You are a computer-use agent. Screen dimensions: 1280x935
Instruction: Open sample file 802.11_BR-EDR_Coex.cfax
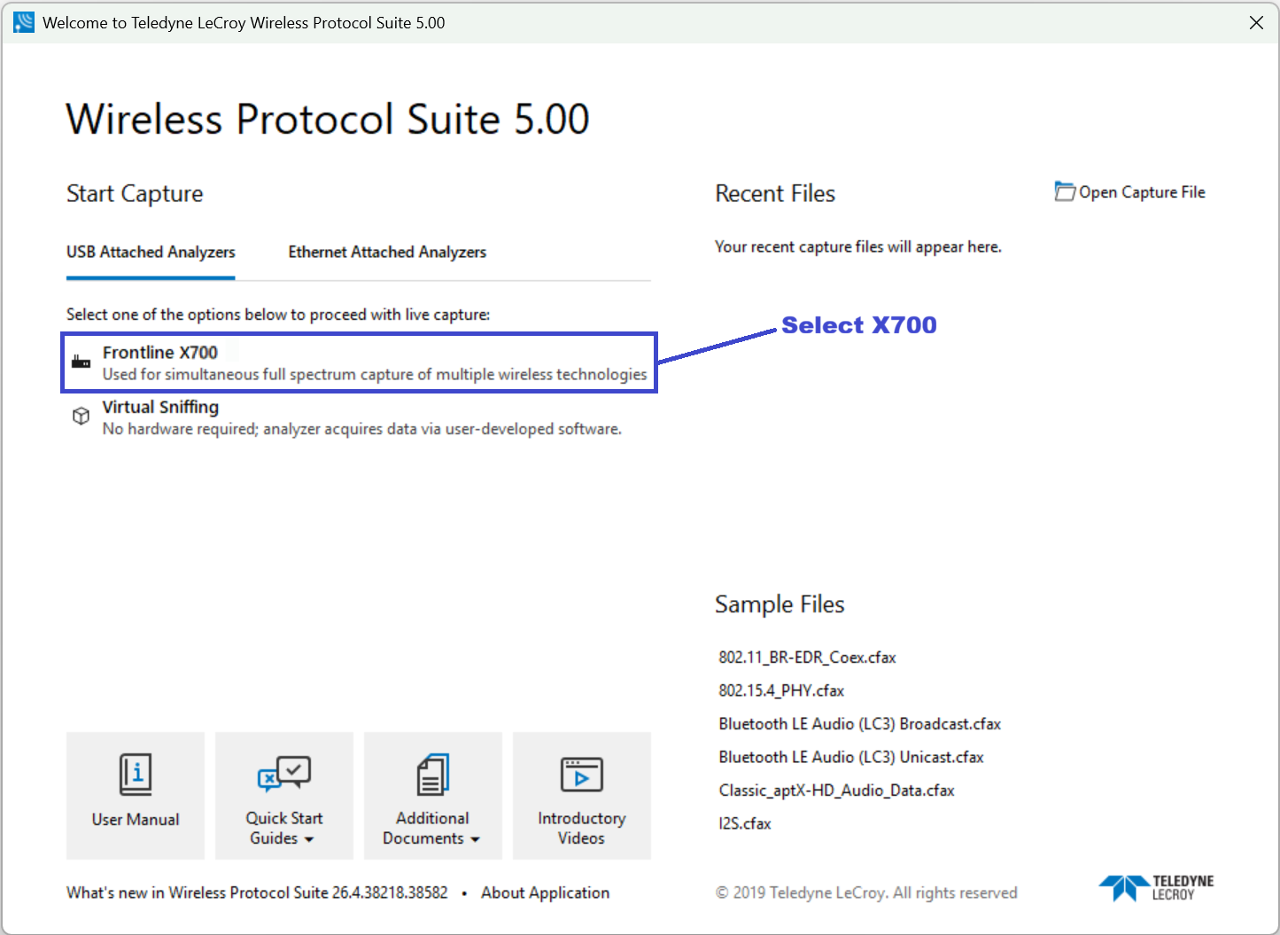click(807, 658)
